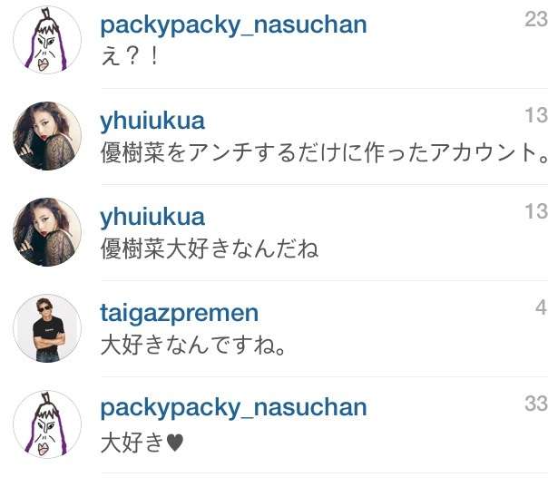The height and width of the screenshot is (487, 548).
Task: Click timestamp 23 on first comment
Action: (536, 19)
